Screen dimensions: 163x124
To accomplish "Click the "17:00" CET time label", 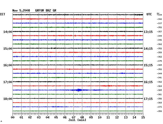I will coord(8,82).
